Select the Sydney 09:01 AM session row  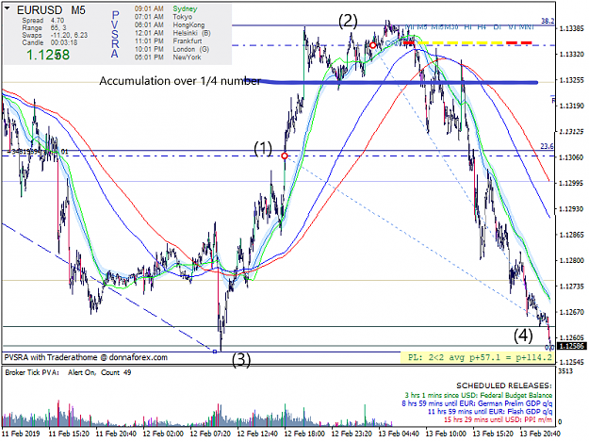point(166,8)
